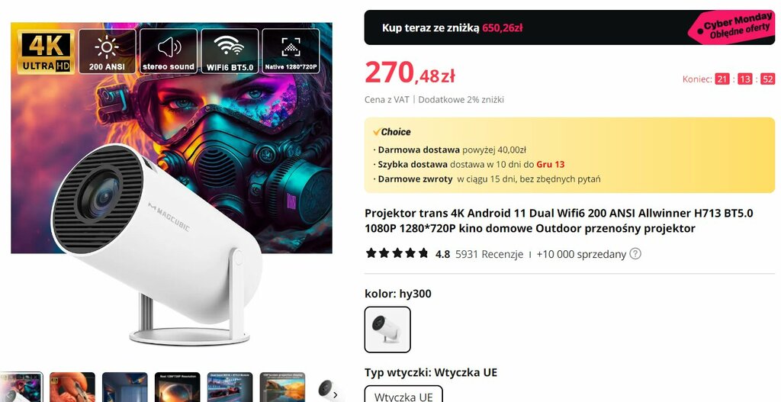Click the WiFi6 BT5.0 icon

tap(230, 51)
